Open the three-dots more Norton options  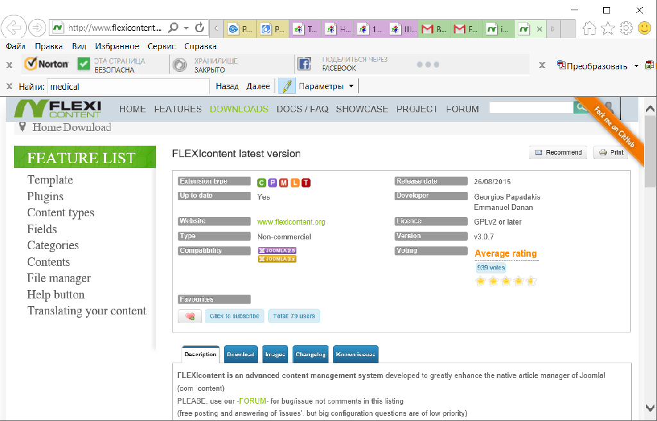tap(428, 65)
